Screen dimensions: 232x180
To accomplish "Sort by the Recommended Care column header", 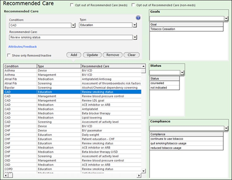I will [111, 66].
